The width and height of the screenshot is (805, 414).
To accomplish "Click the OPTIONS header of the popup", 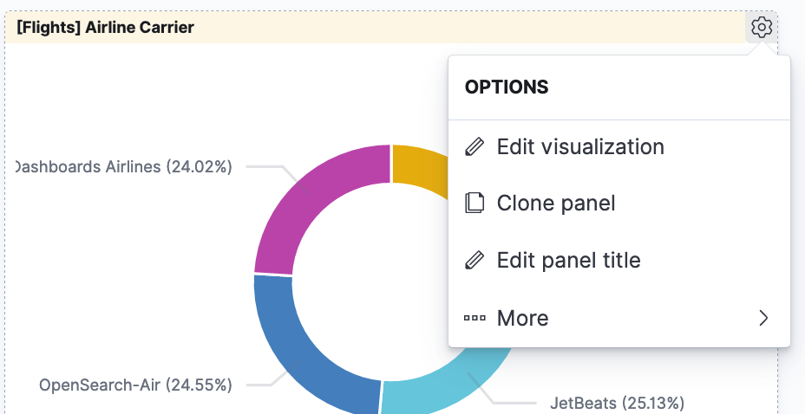I will click(507, 87).
